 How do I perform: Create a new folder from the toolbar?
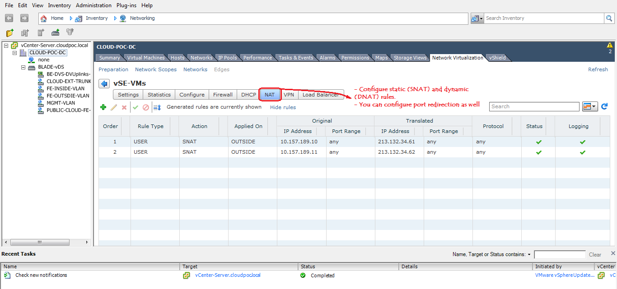[x=9, y=32]
